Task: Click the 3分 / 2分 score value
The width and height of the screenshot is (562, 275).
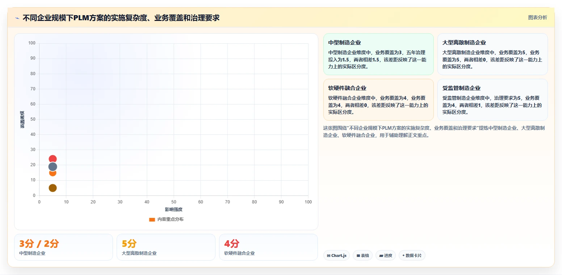Action: pos(39,244)
